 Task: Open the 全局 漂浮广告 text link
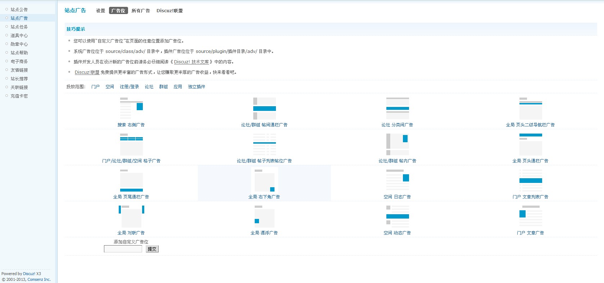point(264,233)
